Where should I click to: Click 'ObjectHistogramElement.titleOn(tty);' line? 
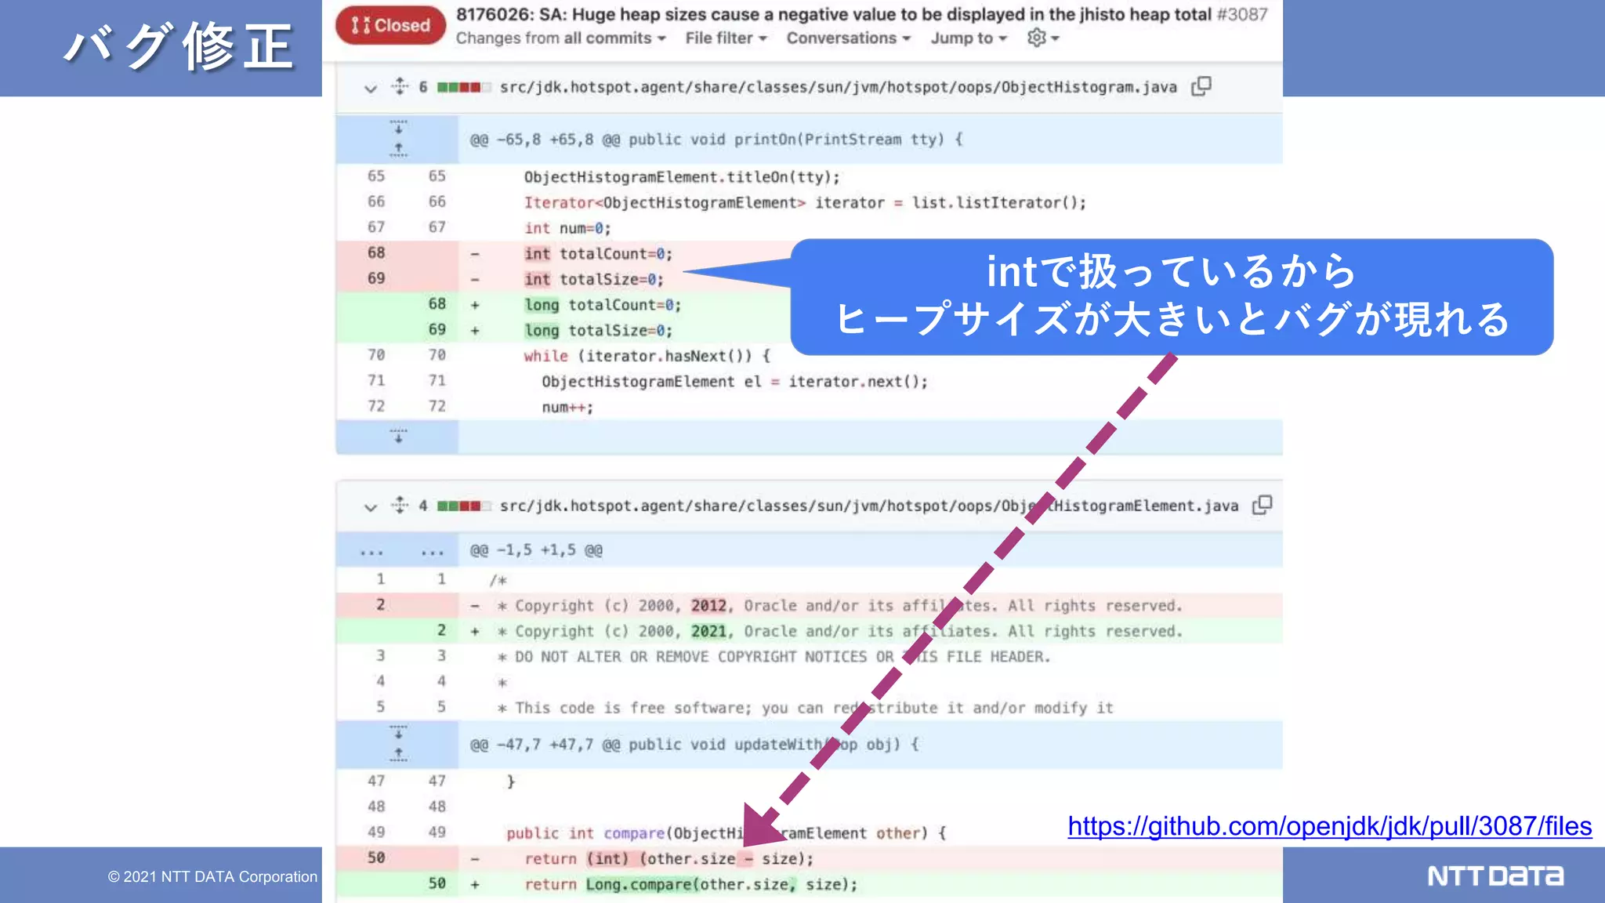pyautogui.click(x=682, y=177)
